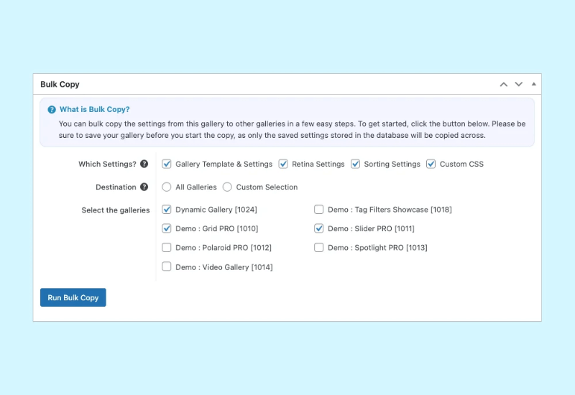This screenshot has height=395, width=575.
Task: Select Demo : Spotlight PRO [1013] gallery
Action: (x=319, y=248)
